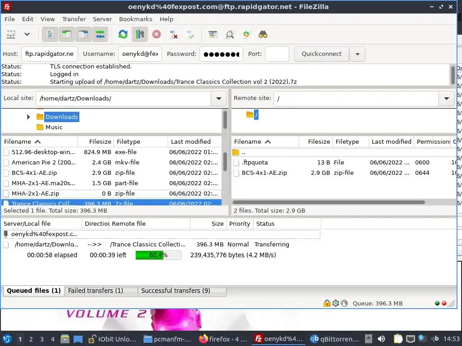The image size is (462, 346).
Task: Focus the Password field
Action: (221, 54)
